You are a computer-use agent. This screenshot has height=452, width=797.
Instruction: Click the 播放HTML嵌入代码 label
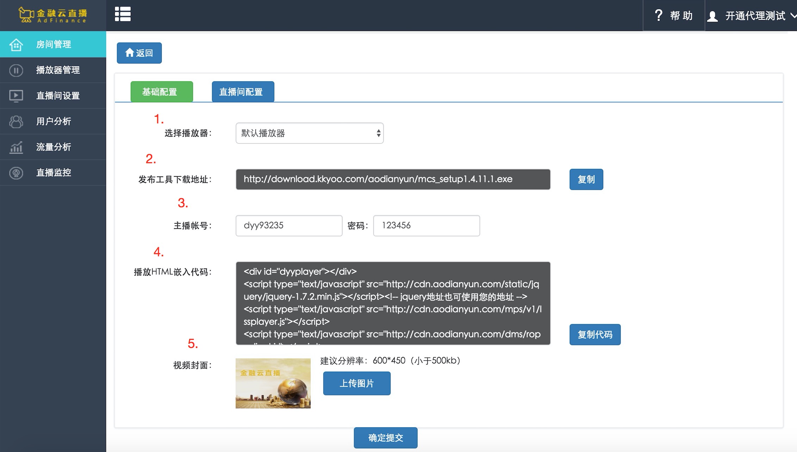[x=173, y=272]
